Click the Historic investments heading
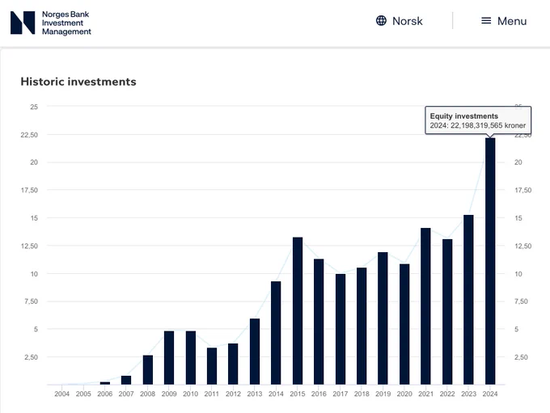Screen dimensions: 550x413 click(x=78, y=82)
